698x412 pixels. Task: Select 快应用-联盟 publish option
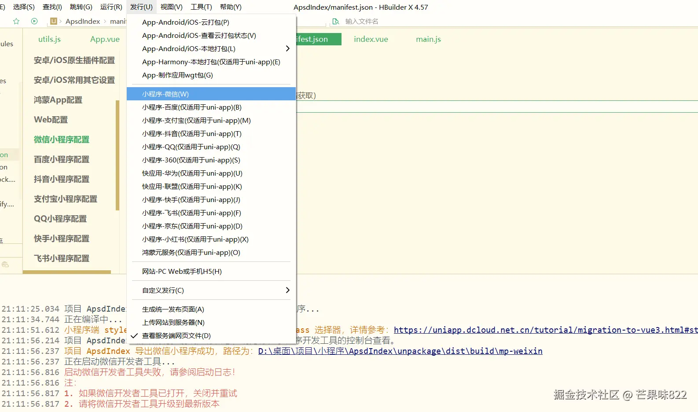point(211,186)
